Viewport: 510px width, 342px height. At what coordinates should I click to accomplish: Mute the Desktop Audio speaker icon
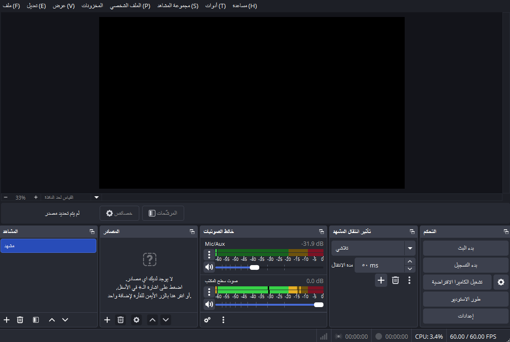tap(209, 304)
